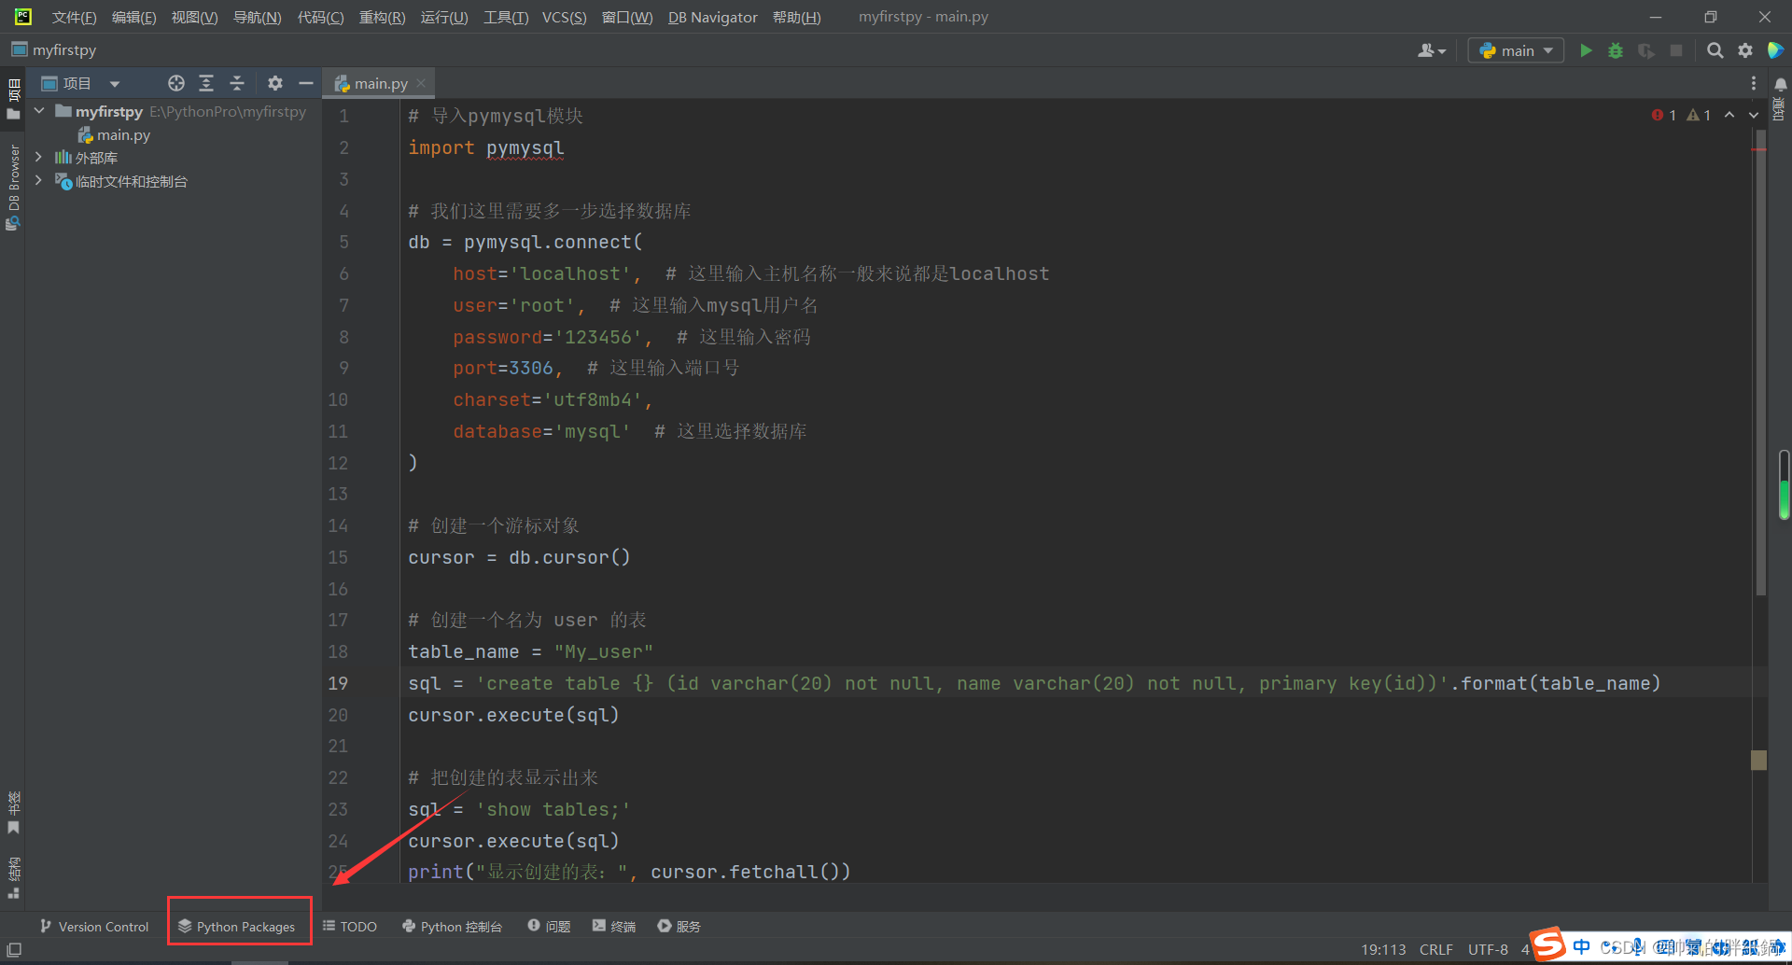This screenshot has height=965, width=1792.
Task: Start debugging with the bug icon
Action: pos(1616,50)
